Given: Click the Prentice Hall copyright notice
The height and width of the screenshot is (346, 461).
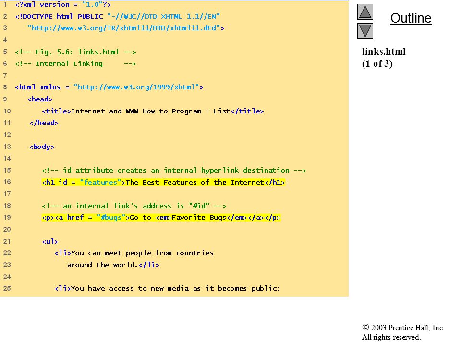Looking at the screenshot, I should point(403,328).
